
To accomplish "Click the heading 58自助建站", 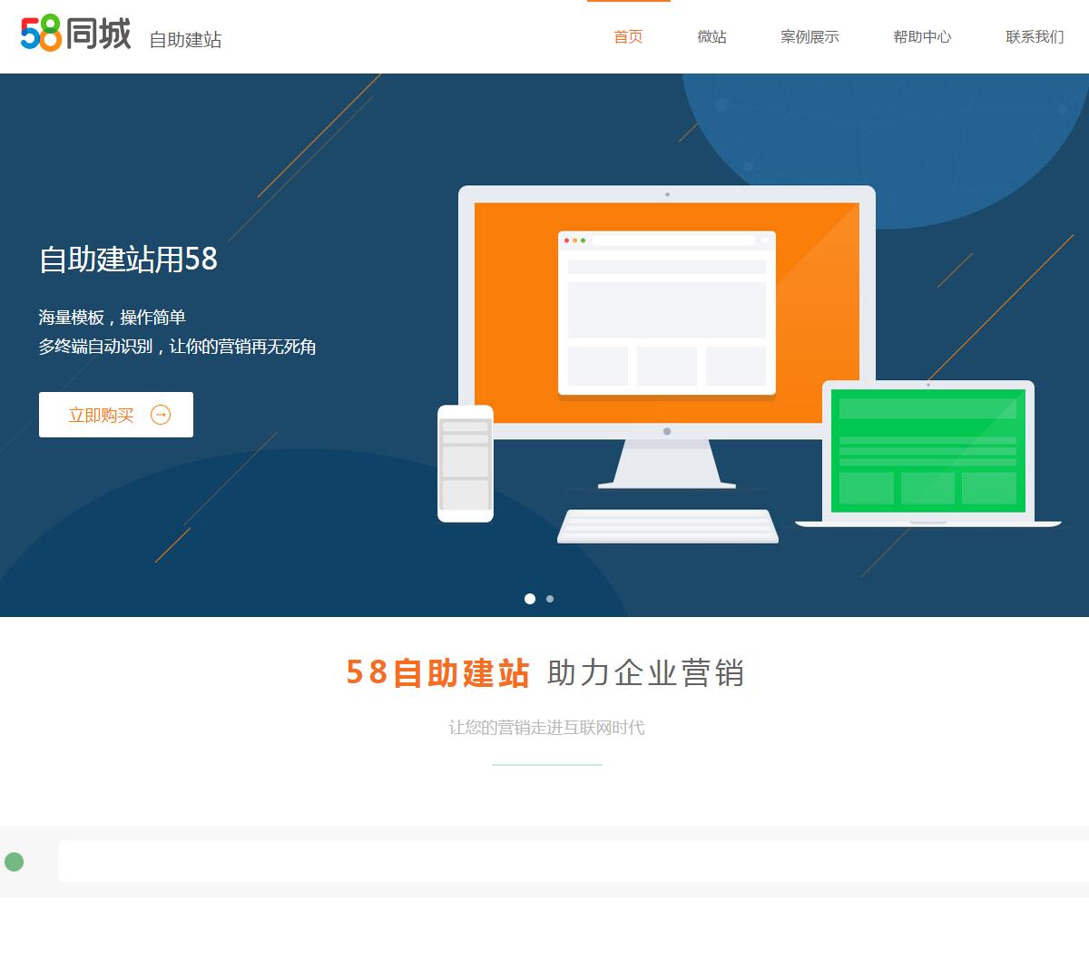I will pos(437,673).
